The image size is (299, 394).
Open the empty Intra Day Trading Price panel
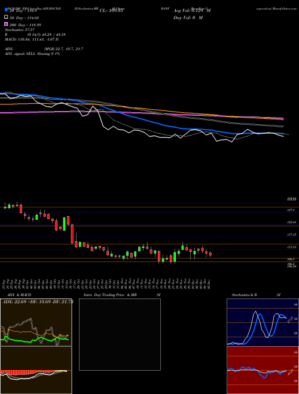[x=120, y=334]
